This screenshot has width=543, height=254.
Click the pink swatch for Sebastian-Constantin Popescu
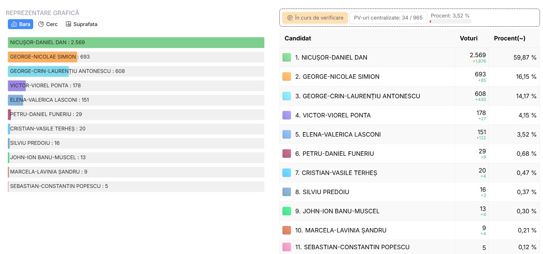point(287,247)
